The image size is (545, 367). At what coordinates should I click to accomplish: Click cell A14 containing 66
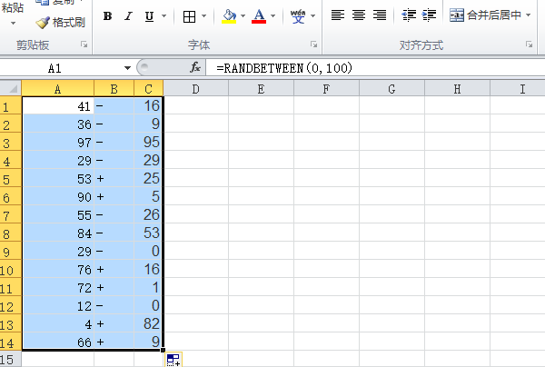click(58, 342)
